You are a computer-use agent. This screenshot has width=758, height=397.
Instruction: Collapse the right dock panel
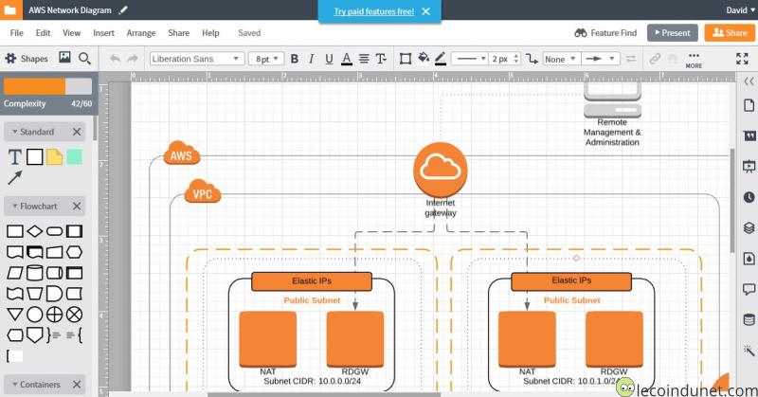pos(749,81)
